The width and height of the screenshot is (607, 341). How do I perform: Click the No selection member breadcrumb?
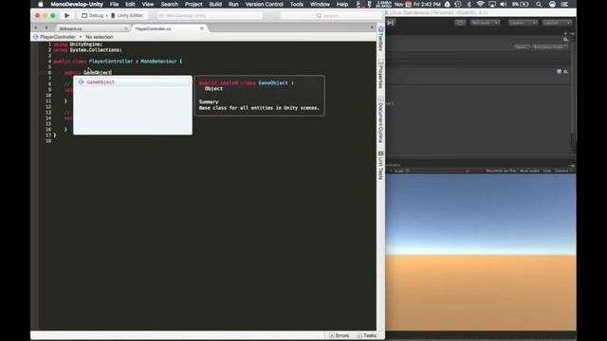[x=100, y=37]
